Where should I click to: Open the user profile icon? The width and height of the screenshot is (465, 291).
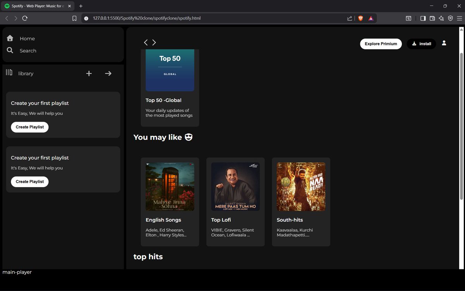(444, 43)
